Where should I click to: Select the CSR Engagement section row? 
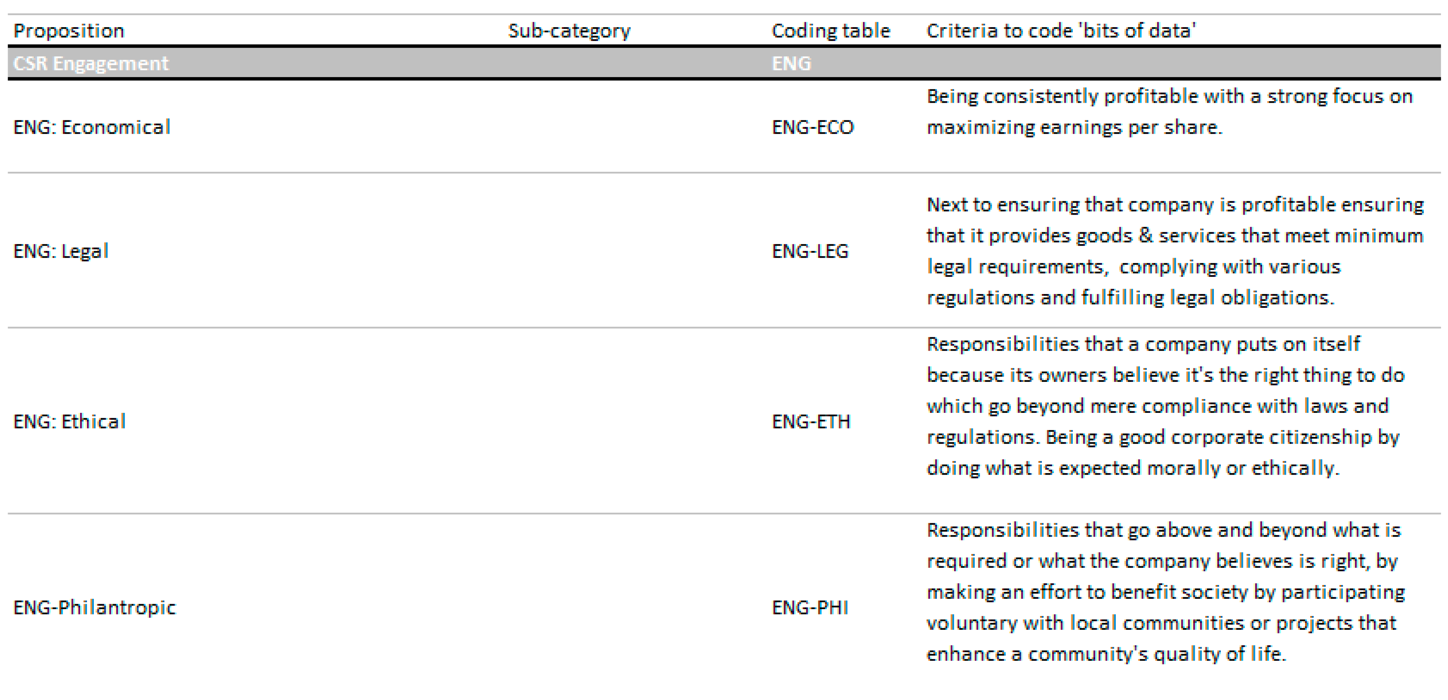click(90, 64)
